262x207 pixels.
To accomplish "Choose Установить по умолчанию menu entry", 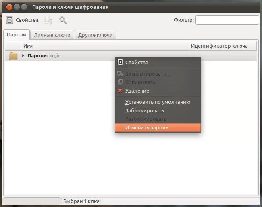I will 158,102.
